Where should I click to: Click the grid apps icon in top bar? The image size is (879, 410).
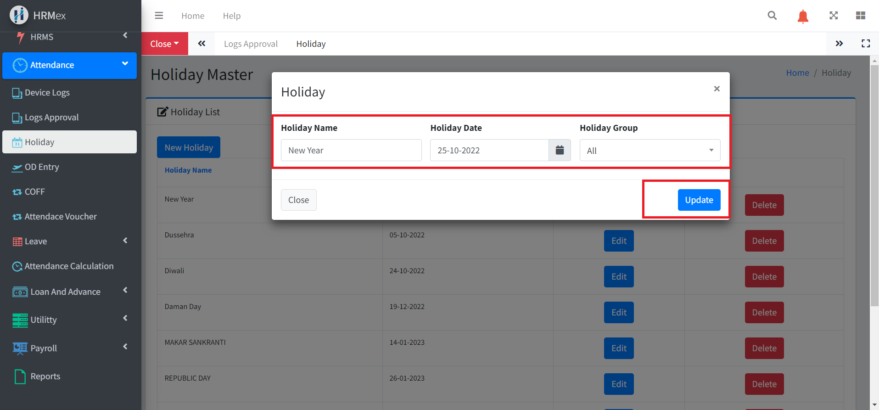tap(861, 16)
